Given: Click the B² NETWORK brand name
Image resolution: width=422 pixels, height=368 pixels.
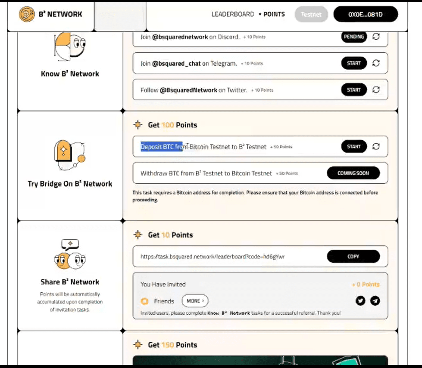Looking at the screenshot, I should [x=60, y=14].
